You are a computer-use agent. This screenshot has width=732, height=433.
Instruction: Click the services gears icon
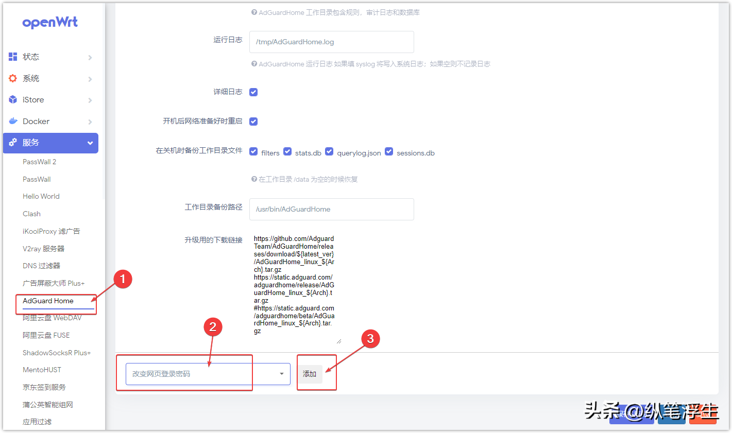13,142
